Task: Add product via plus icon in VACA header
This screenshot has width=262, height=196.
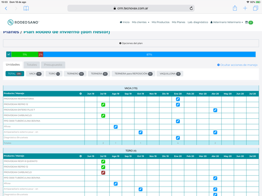Action: pyautogui.click(x=81, y=94)
